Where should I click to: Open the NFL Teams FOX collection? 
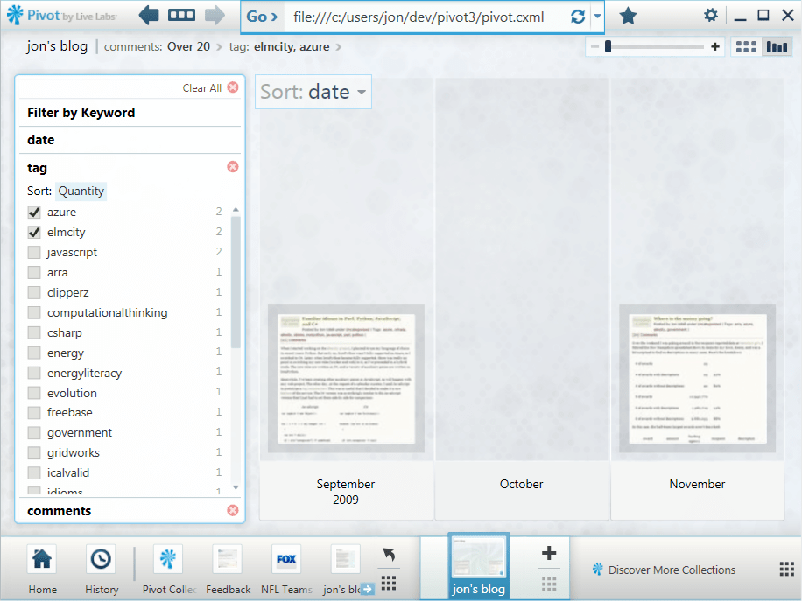(x=286, y=570)
